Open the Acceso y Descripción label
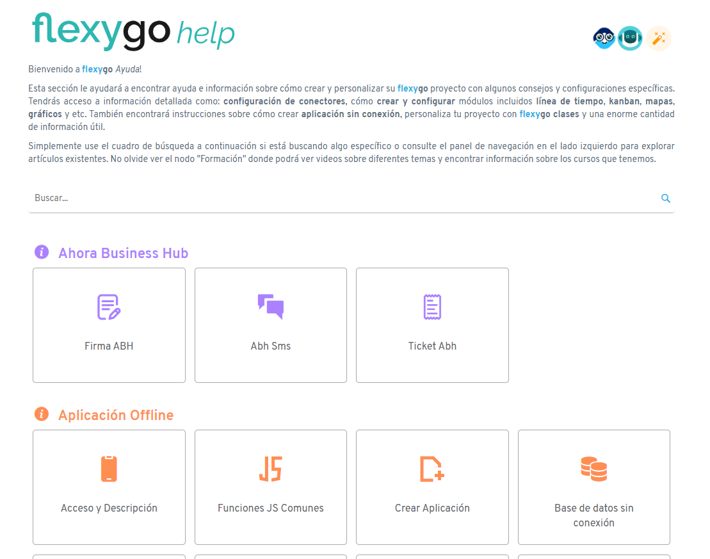710x559 pixels. click(109, 508)
